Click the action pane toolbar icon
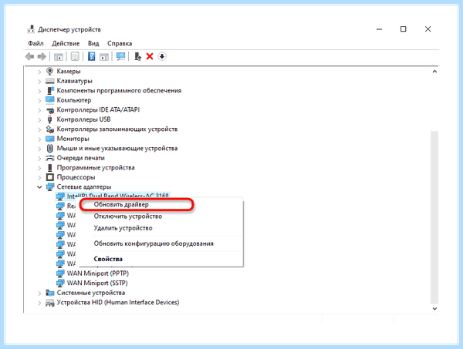 104,56
